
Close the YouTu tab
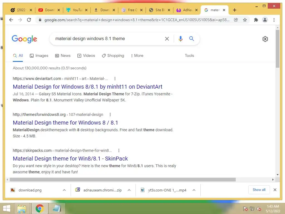coord(86,10)
